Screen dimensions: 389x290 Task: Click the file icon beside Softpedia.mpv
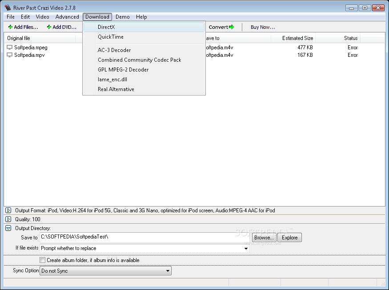pos(9,55)
